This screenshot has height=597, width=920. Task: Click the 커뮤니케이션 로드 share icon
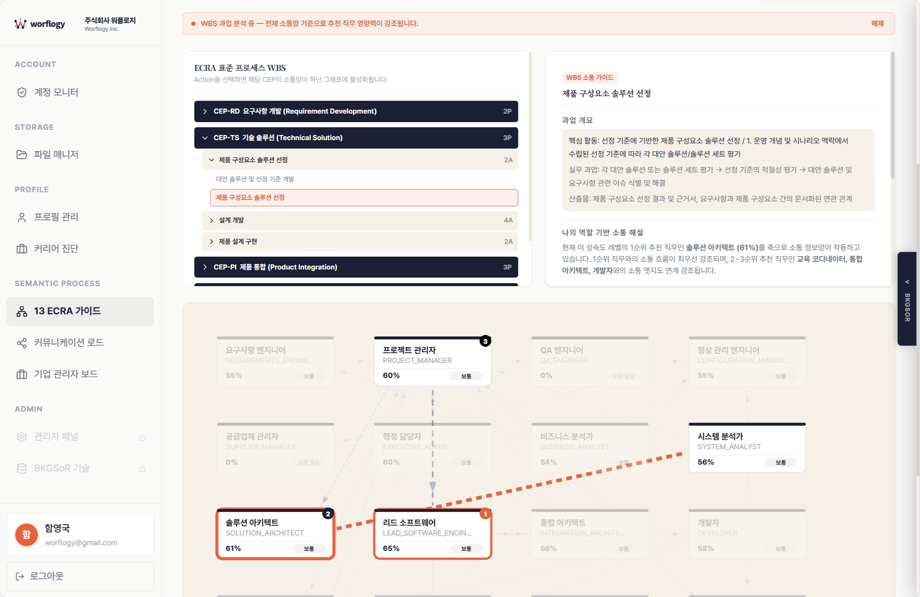[22, 343]
